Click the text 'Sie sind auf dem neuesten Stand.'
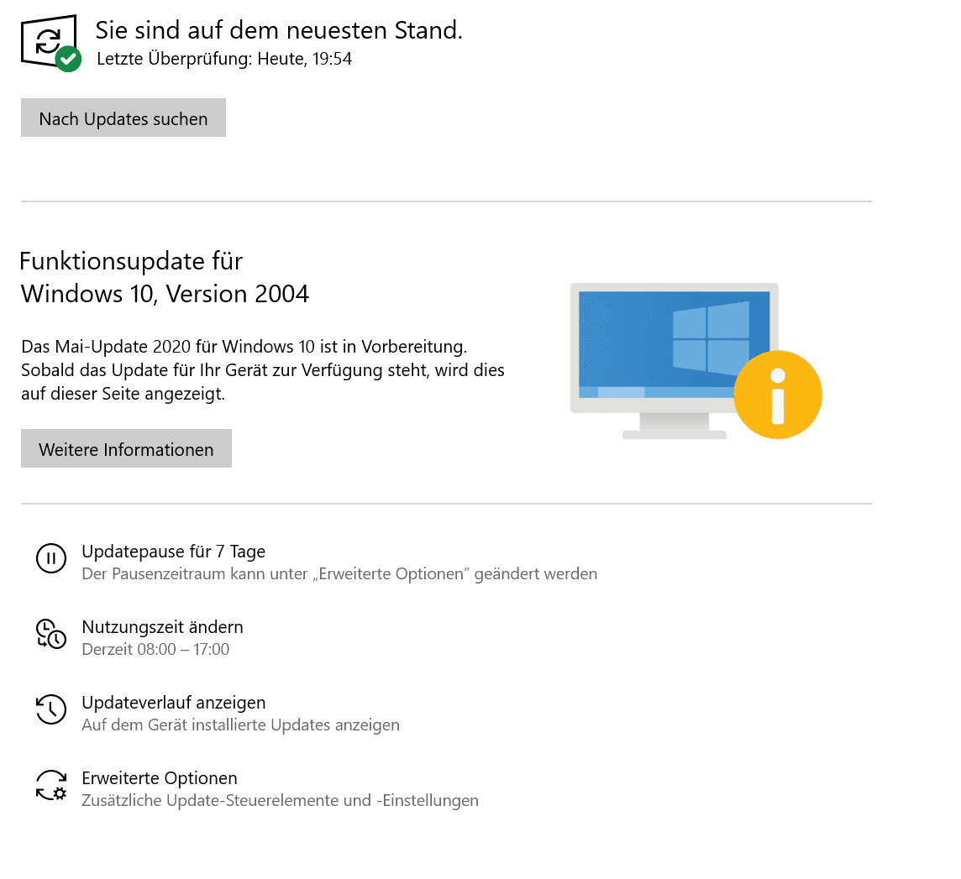961x879 pixels. (279, 30)
